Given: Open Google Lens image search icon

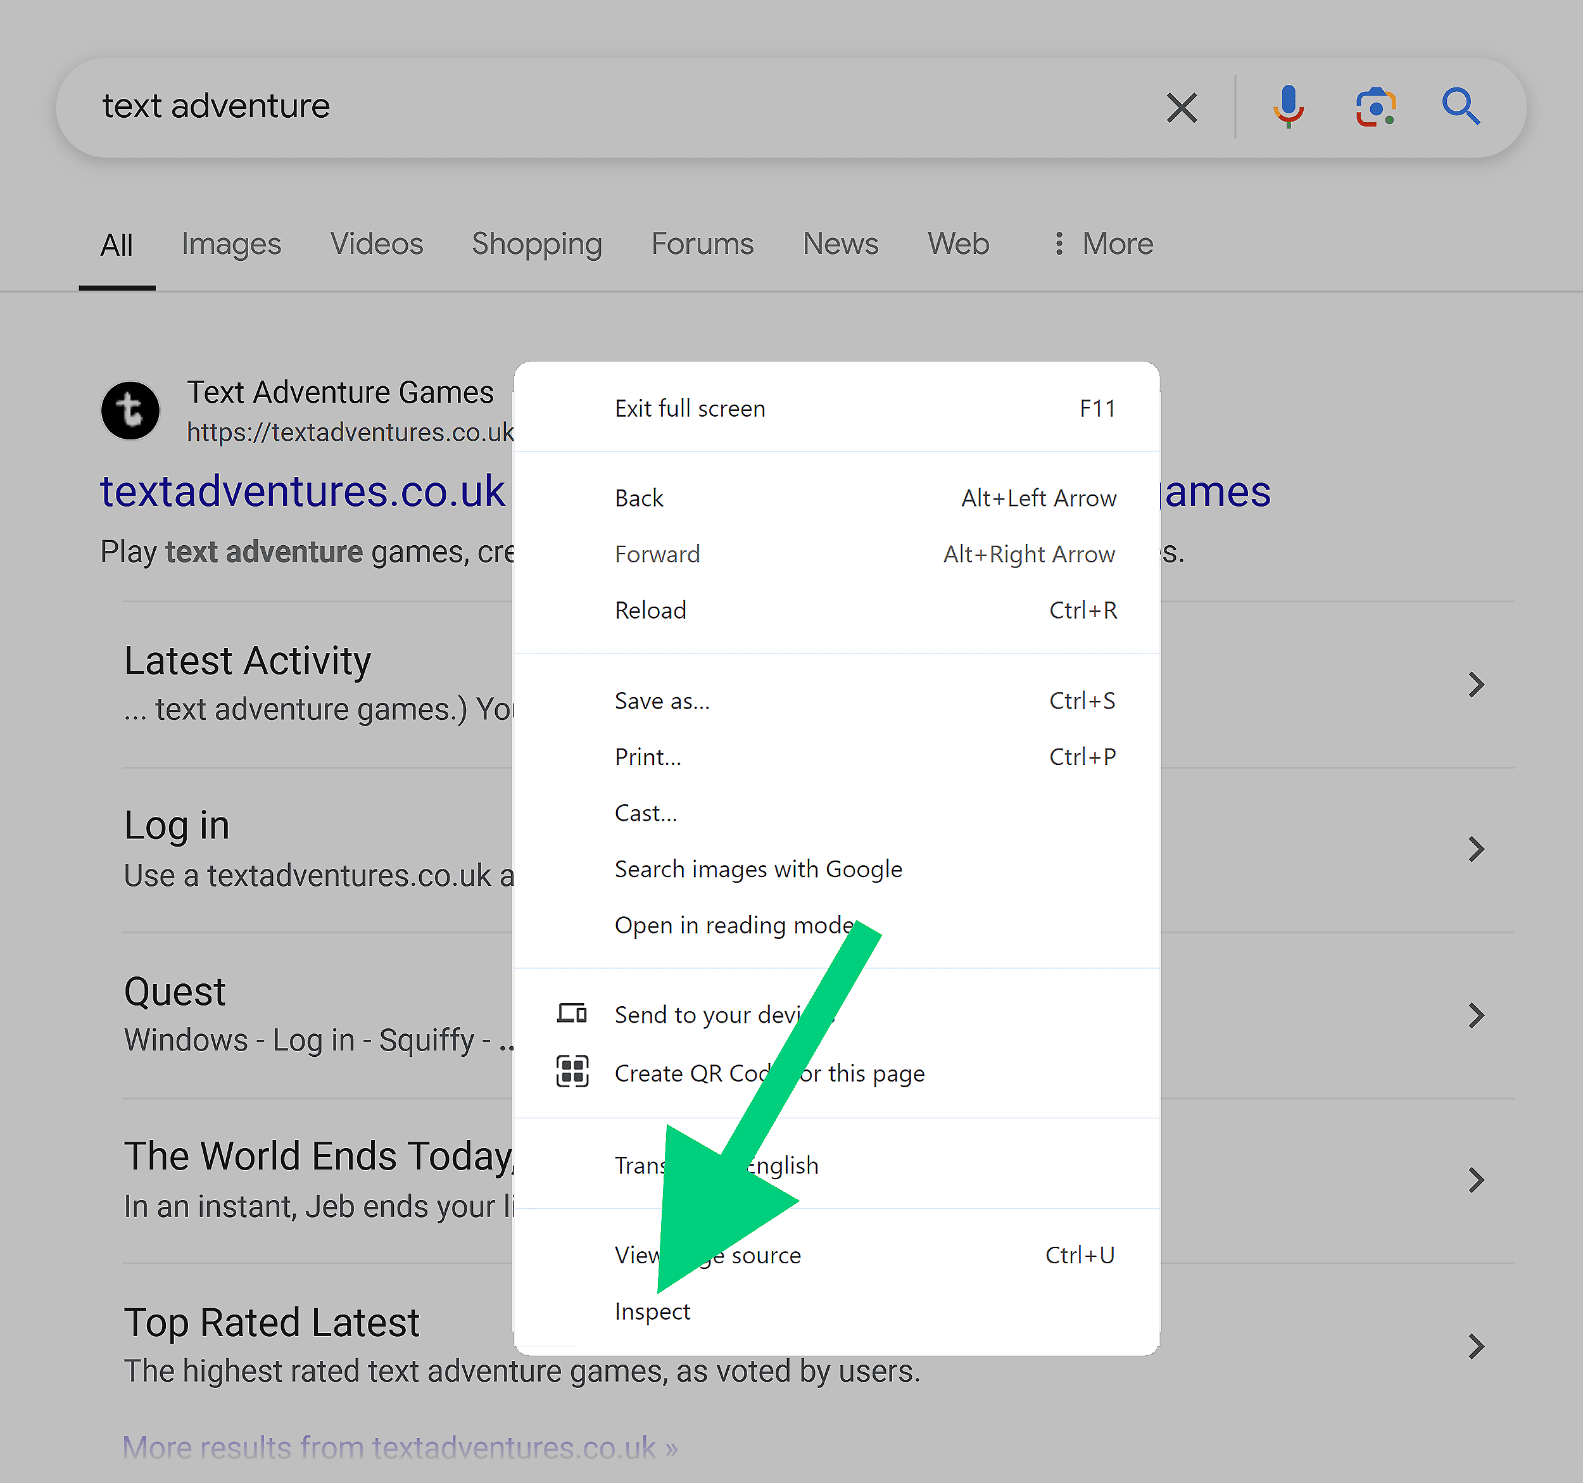Looking at the screenshot, I should [1375, 107].
